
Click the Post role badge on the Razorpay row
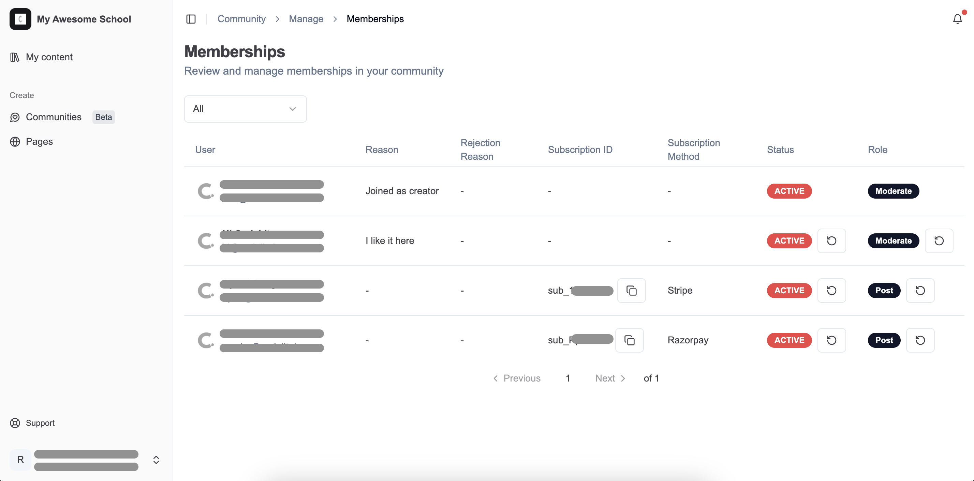click(884, 340)
